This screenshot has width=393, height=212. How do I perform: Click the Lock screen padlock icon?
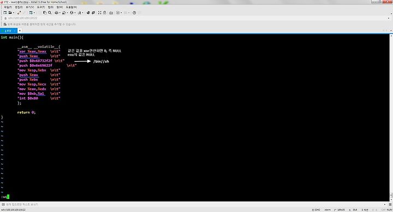[105, 13]
